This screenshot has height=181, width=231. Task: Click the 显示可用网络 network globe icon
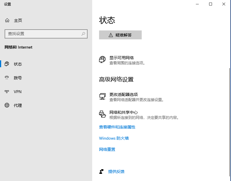click(x=102, y=59)
